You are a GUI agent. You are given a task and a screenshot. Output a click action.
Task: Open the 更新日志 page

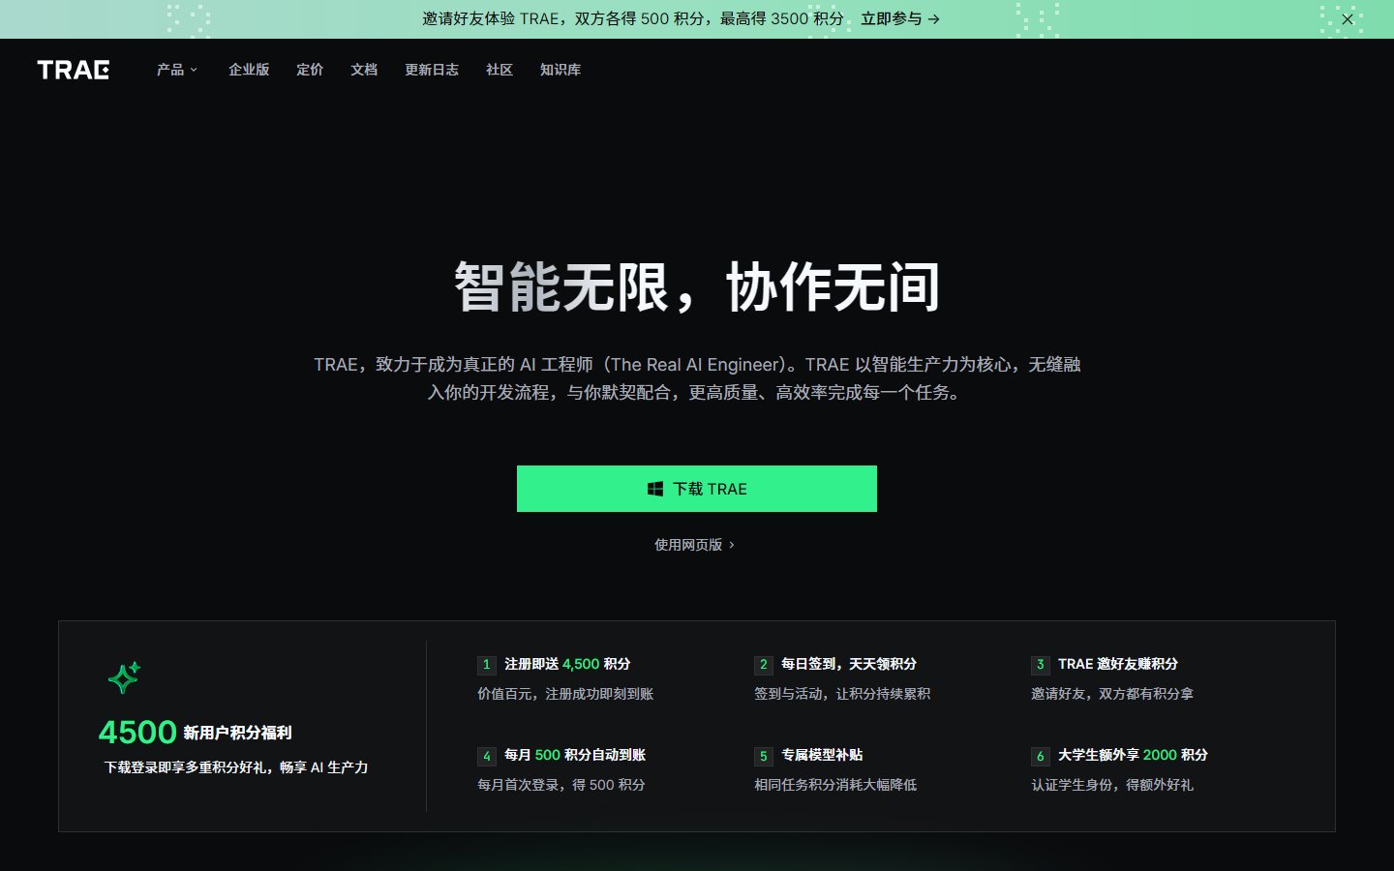coord(432,70)
